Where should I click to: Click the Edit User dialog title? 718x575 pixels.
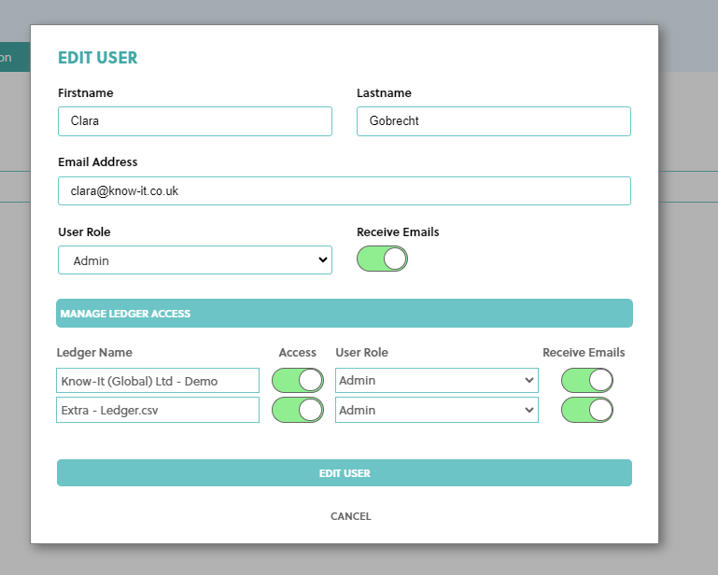click(97, 58)
